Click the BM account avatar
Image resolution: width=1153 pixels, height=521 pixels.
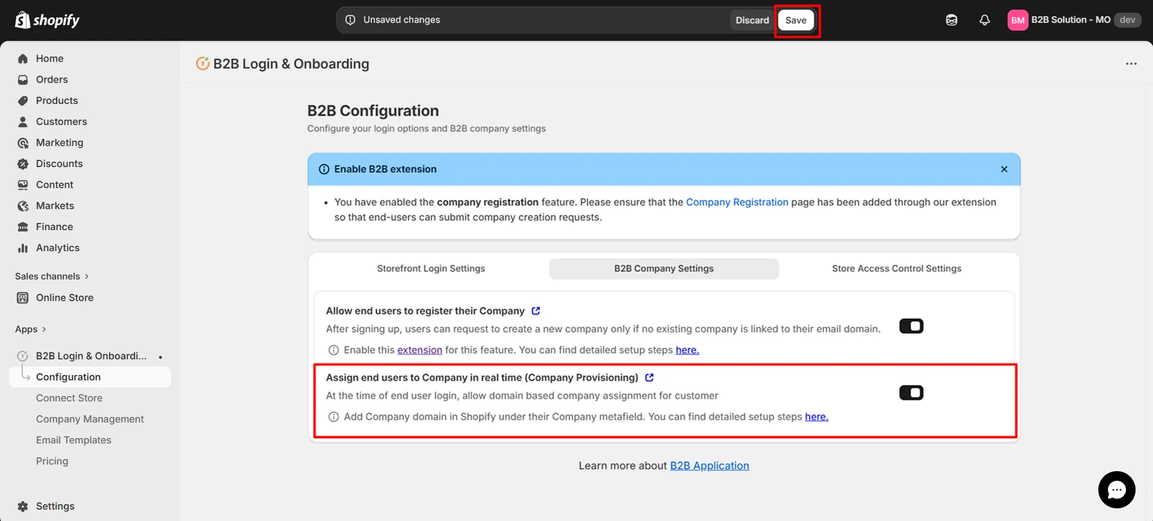coord(1018,20)
